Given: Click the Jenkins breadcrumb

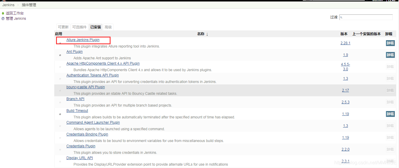Looking at the screenshot, I should pyautogui.click(x=8, y=5).
